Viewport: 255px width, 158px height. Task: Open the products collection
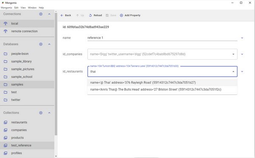27,138
